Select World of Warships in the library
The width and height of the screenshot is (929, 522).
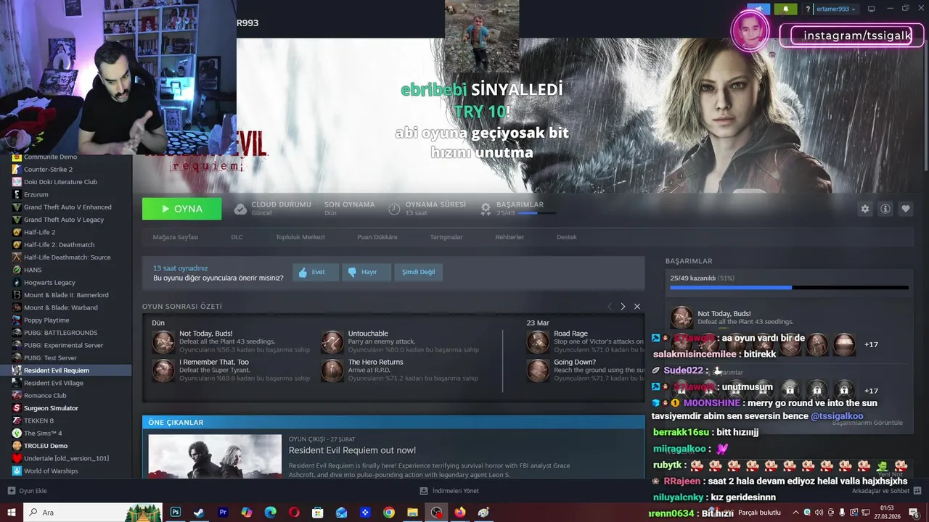[x=51, y=471]
